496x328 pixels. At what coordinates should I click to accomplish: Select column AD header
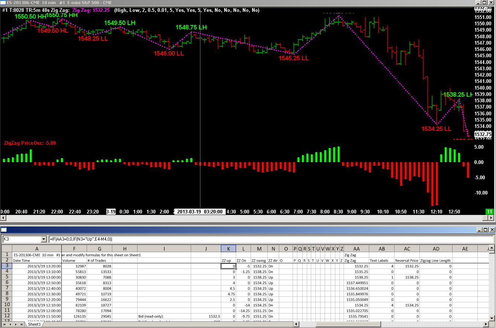click(x=436, y=249)
